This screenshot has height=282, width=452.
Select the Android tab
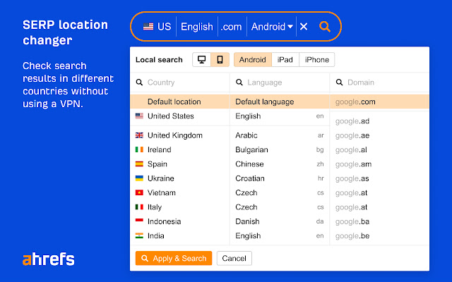pos(253,59)
